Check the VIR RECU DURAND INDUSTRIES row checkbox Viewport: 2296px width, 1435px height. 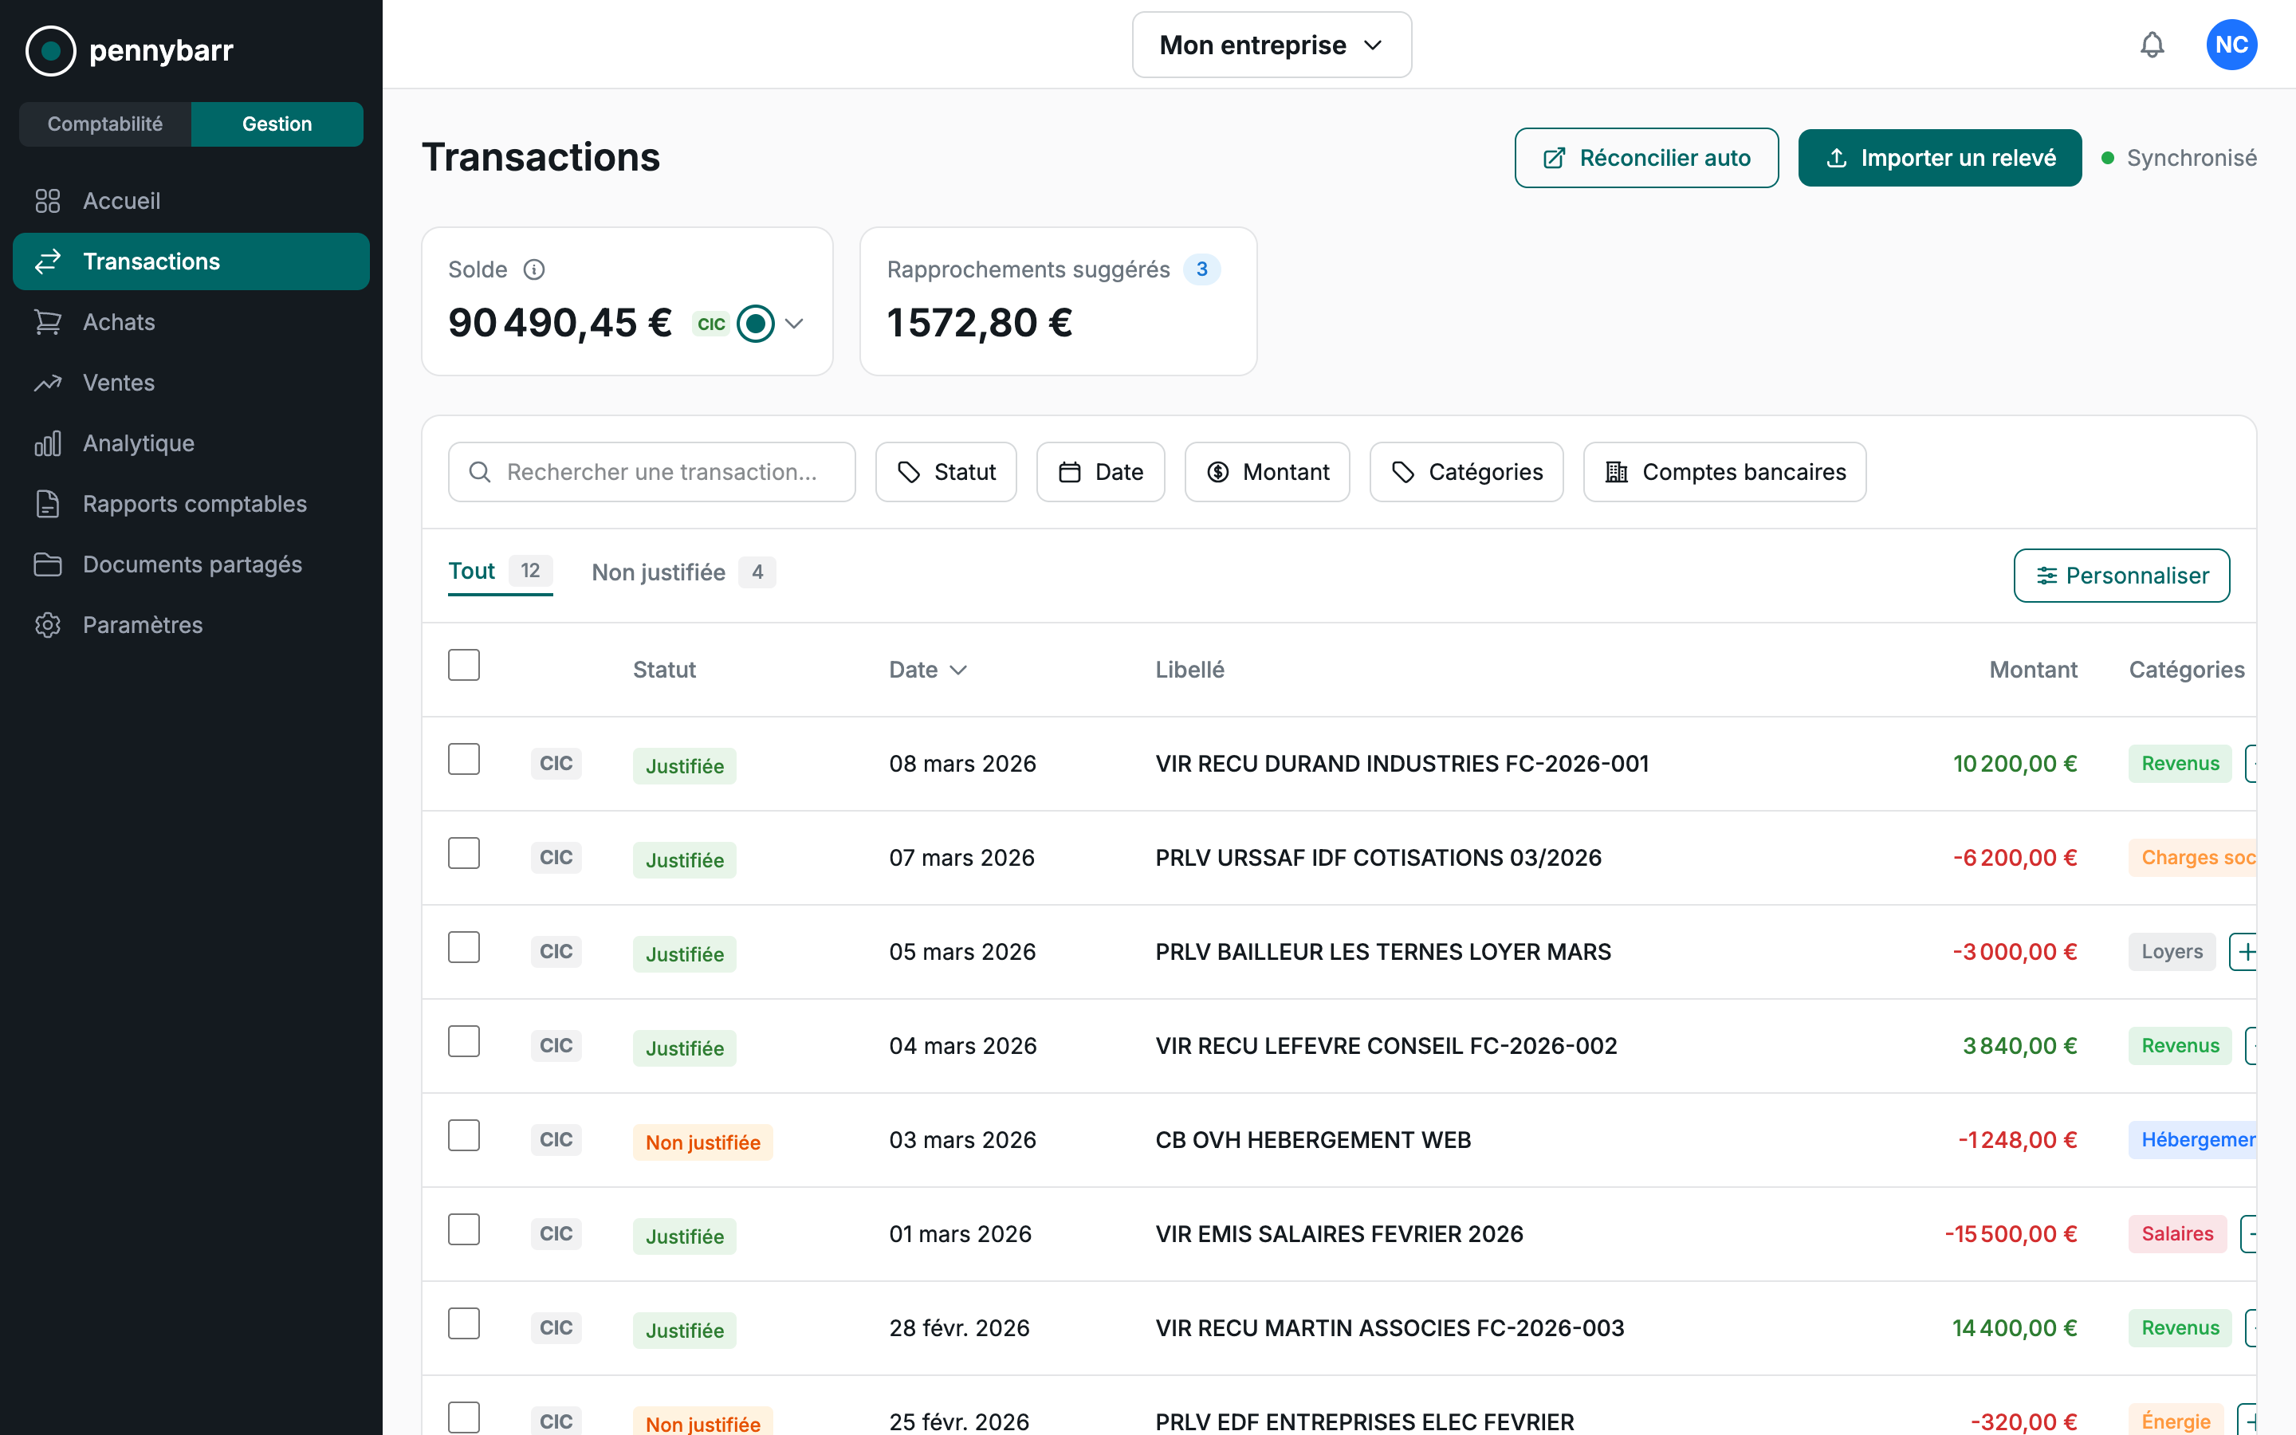pyautogui.click(x=464, y=758)
